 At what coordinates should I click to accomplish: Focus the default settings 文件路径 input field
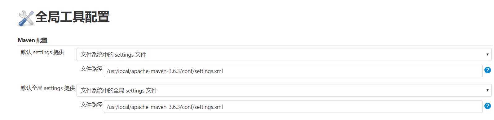click(x=293, y=71)
